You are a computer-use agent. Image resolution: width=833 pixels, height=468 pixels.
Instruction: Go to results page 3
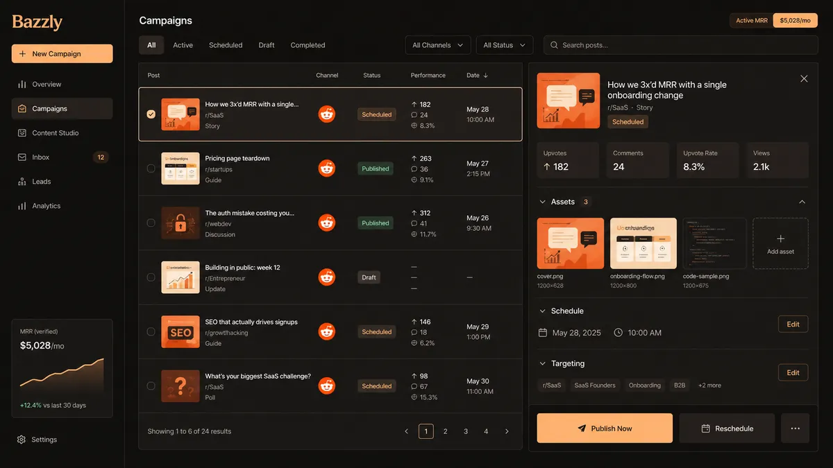click(466, 431)
